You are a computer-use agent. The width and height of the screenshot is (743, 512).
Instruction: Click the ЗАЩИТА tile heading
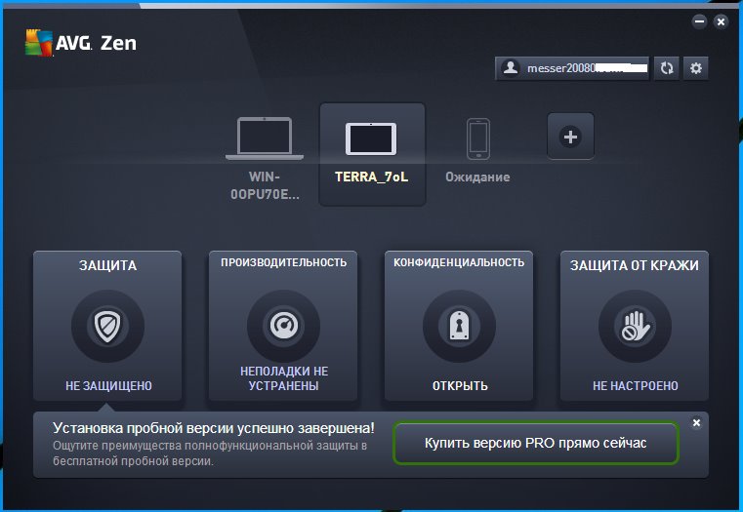pyautogui.click(x=107, y=265)
